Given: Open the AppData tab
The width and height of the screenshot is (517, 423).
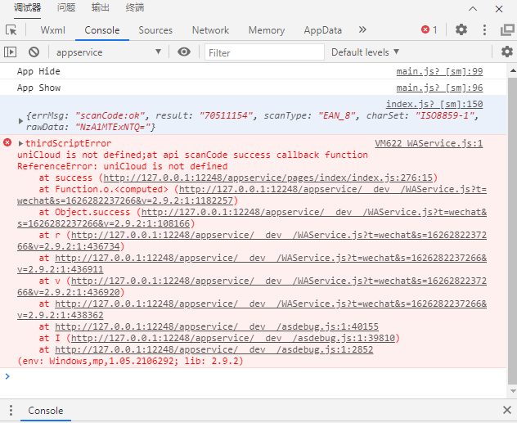Looking at the screenshot, I should click(x=322, y=30).
